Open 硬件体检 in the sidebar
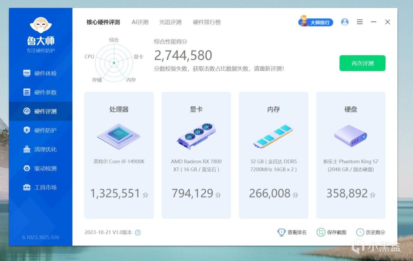This screenshot has width=413, height=261. click(x=40, y=73)
